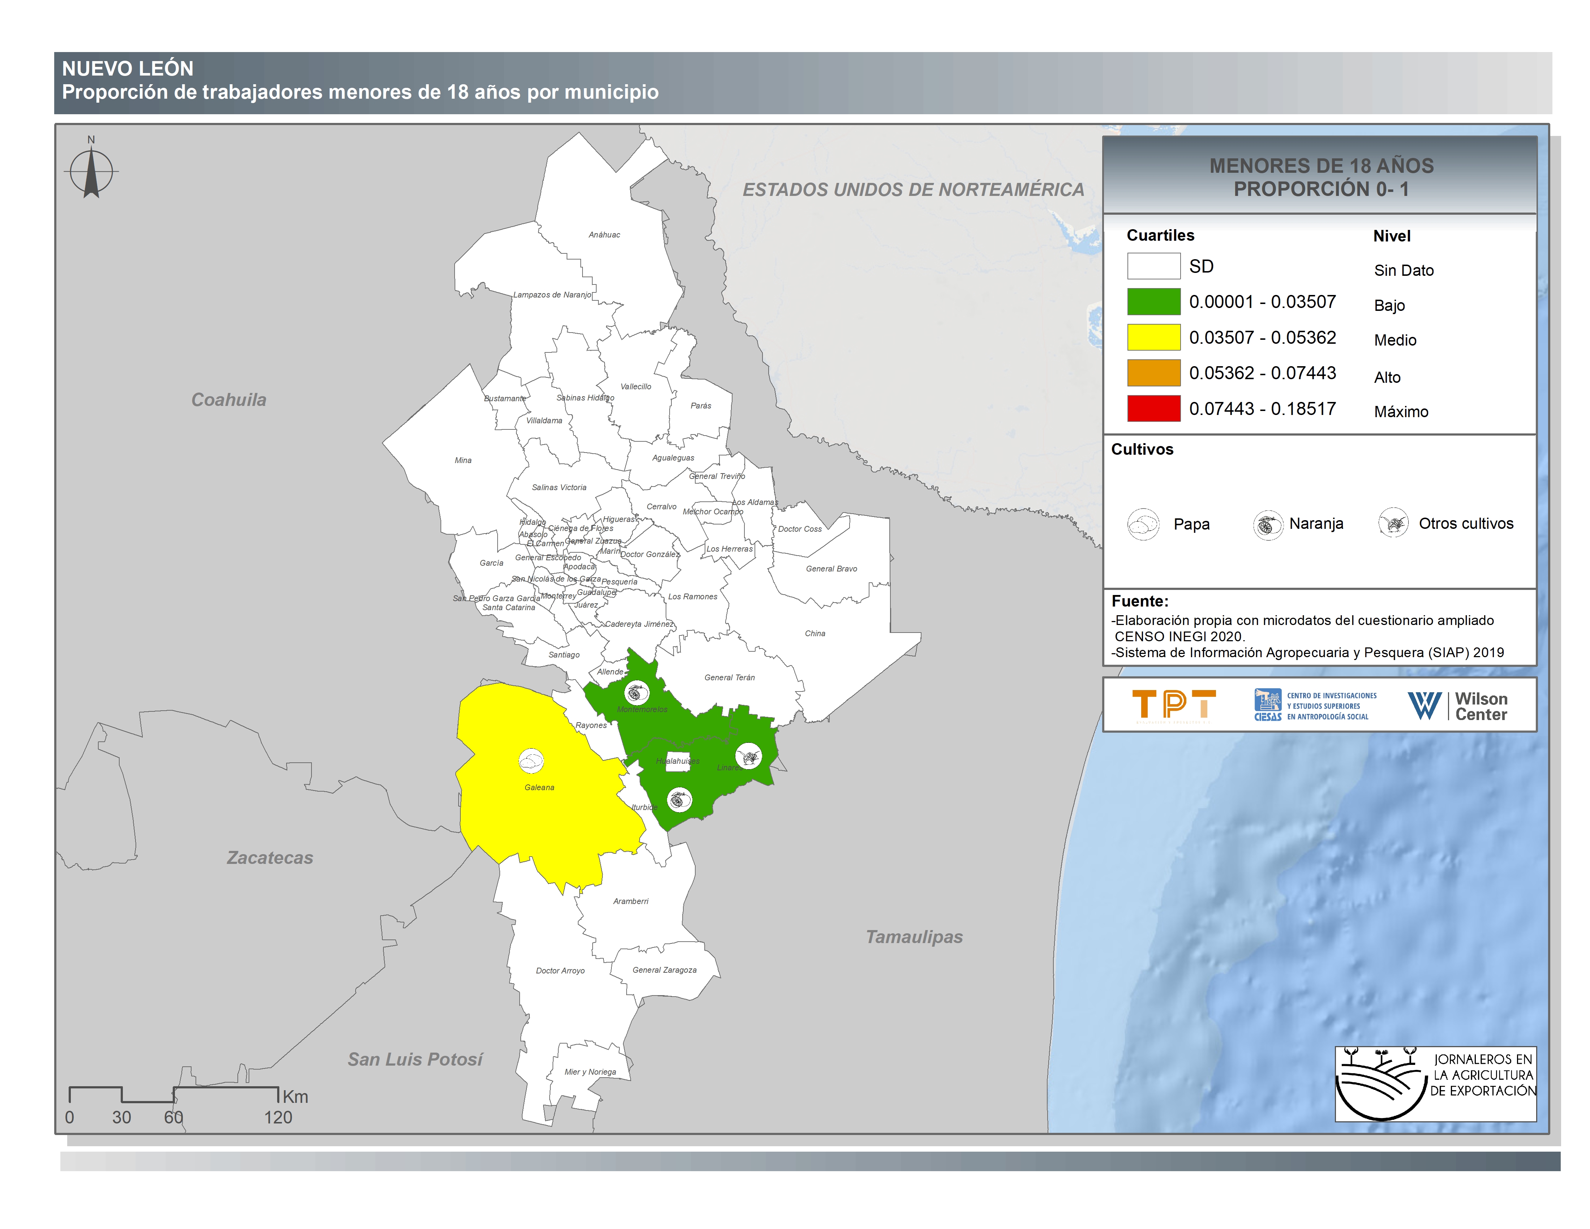Viewport: 1590px width, 1229px height.
Task: Click the yellow Medio color swatch
Action: 1153,337
